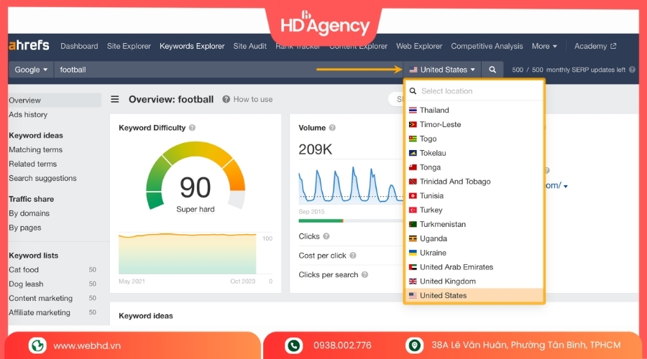
Task: Open Keywords Explorer tab
Action: pos(192,46)
